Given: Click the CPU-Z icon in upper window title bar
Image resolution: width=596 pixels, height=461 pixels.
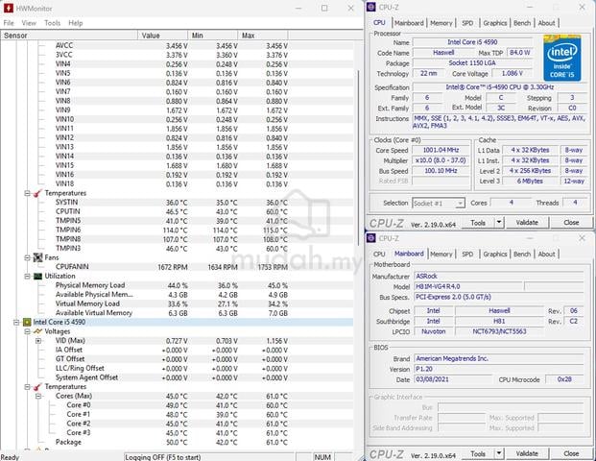Looking at the screenshot, I should point(371,8).
